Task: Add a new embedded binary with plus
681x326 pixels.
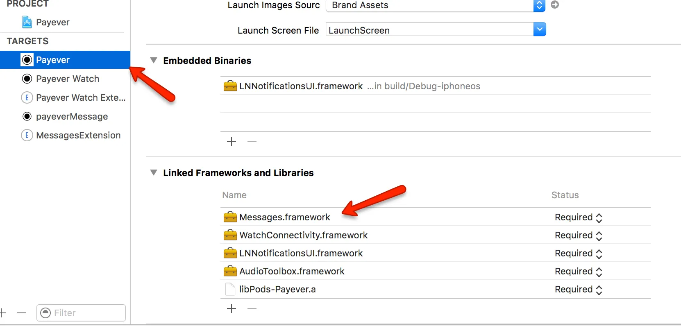Action: 232,141
